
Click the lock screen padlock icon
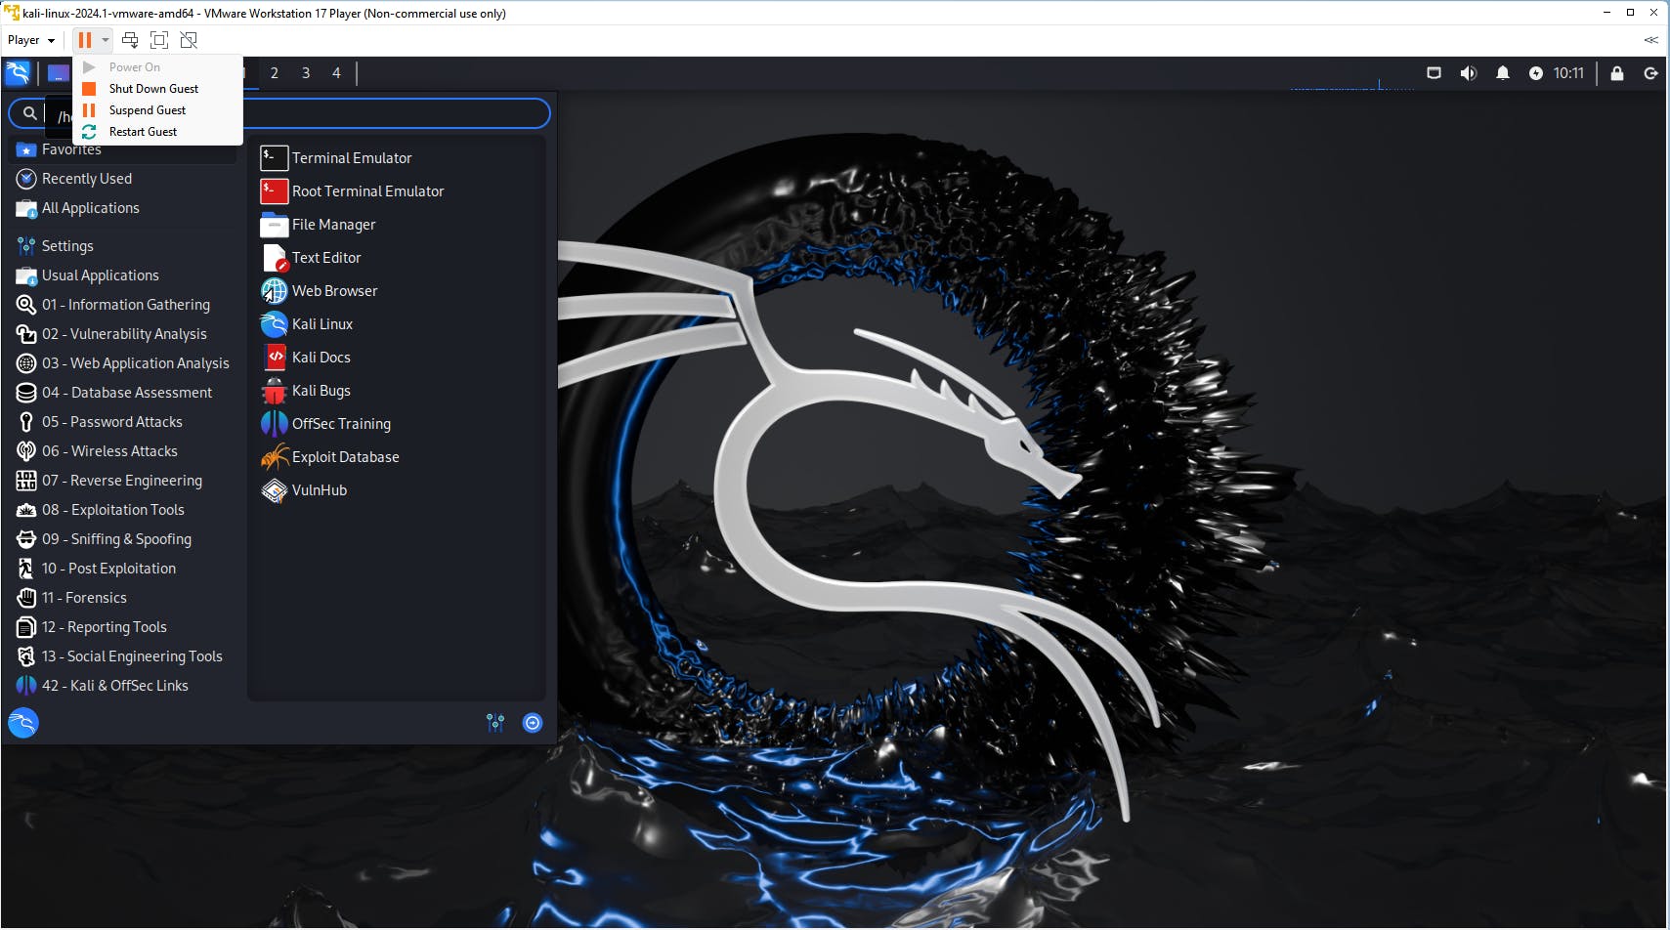point(1617,73)
